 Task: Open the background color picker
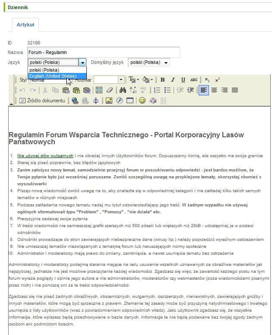(x=147, y=80)
